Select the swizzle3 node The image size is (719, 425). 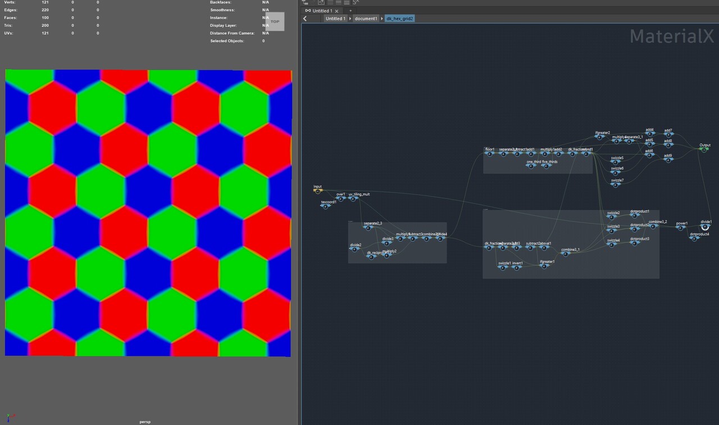pyautogui.click(x=612, y=230)
